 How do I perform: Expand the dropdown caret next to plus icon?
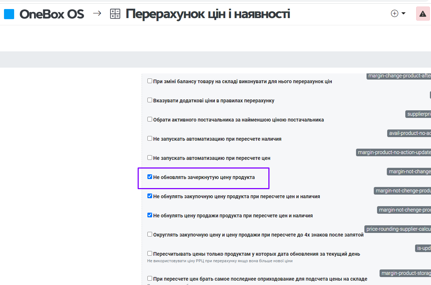403,14
